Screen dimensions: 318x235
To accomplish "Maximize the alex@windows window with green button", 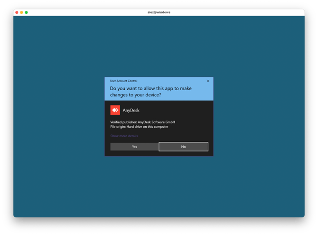I will pyautogui.click(x=27, y=12).
